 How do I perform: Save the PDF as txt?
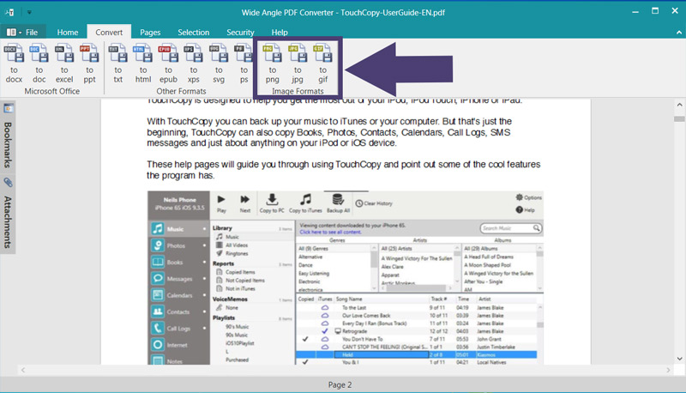(118, 63)
